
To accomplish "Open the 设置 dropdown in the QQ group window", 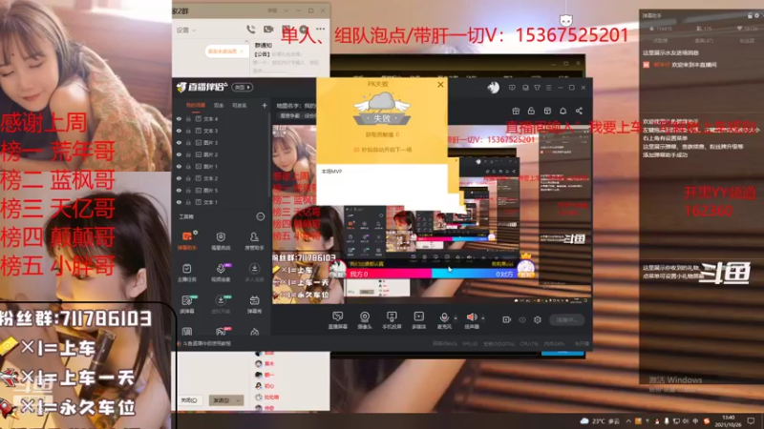I will [x=186, y=31].
